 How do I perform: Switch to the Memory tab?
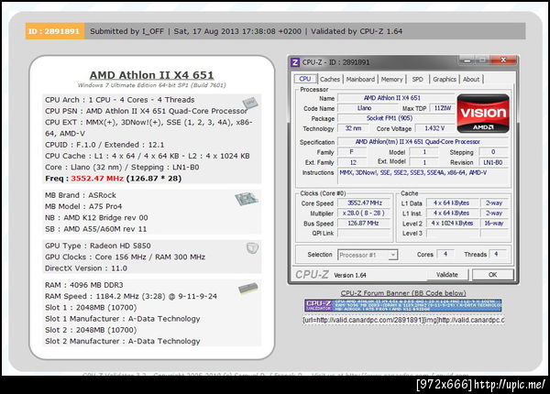(391, 79)
